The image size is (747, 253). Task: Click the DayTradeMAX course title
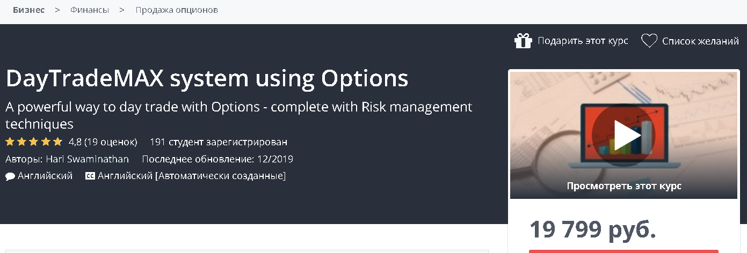click(x=207, y=79)
